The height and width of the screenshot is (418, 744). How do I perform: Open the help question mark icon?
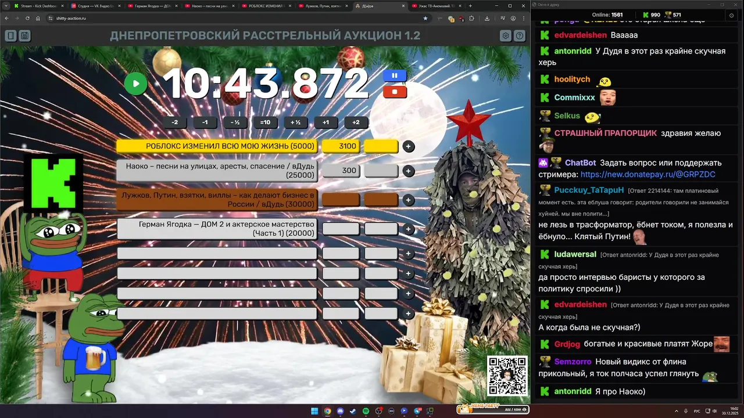click(520, 36)
